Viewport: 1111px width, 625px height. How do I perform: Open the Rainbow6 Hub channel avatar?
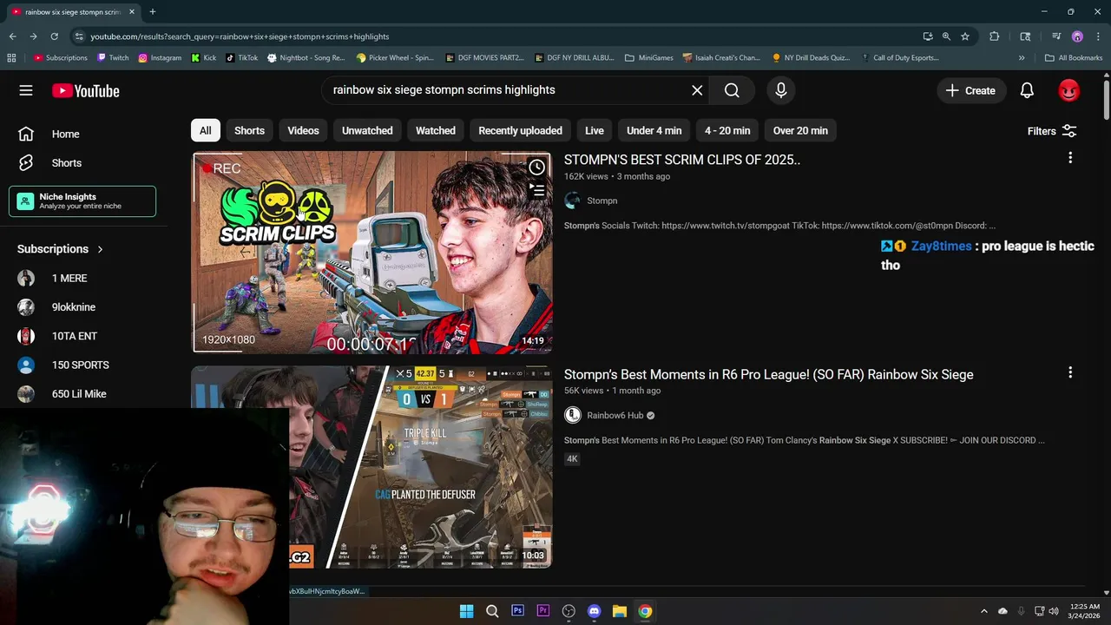[x=572, y=415]
